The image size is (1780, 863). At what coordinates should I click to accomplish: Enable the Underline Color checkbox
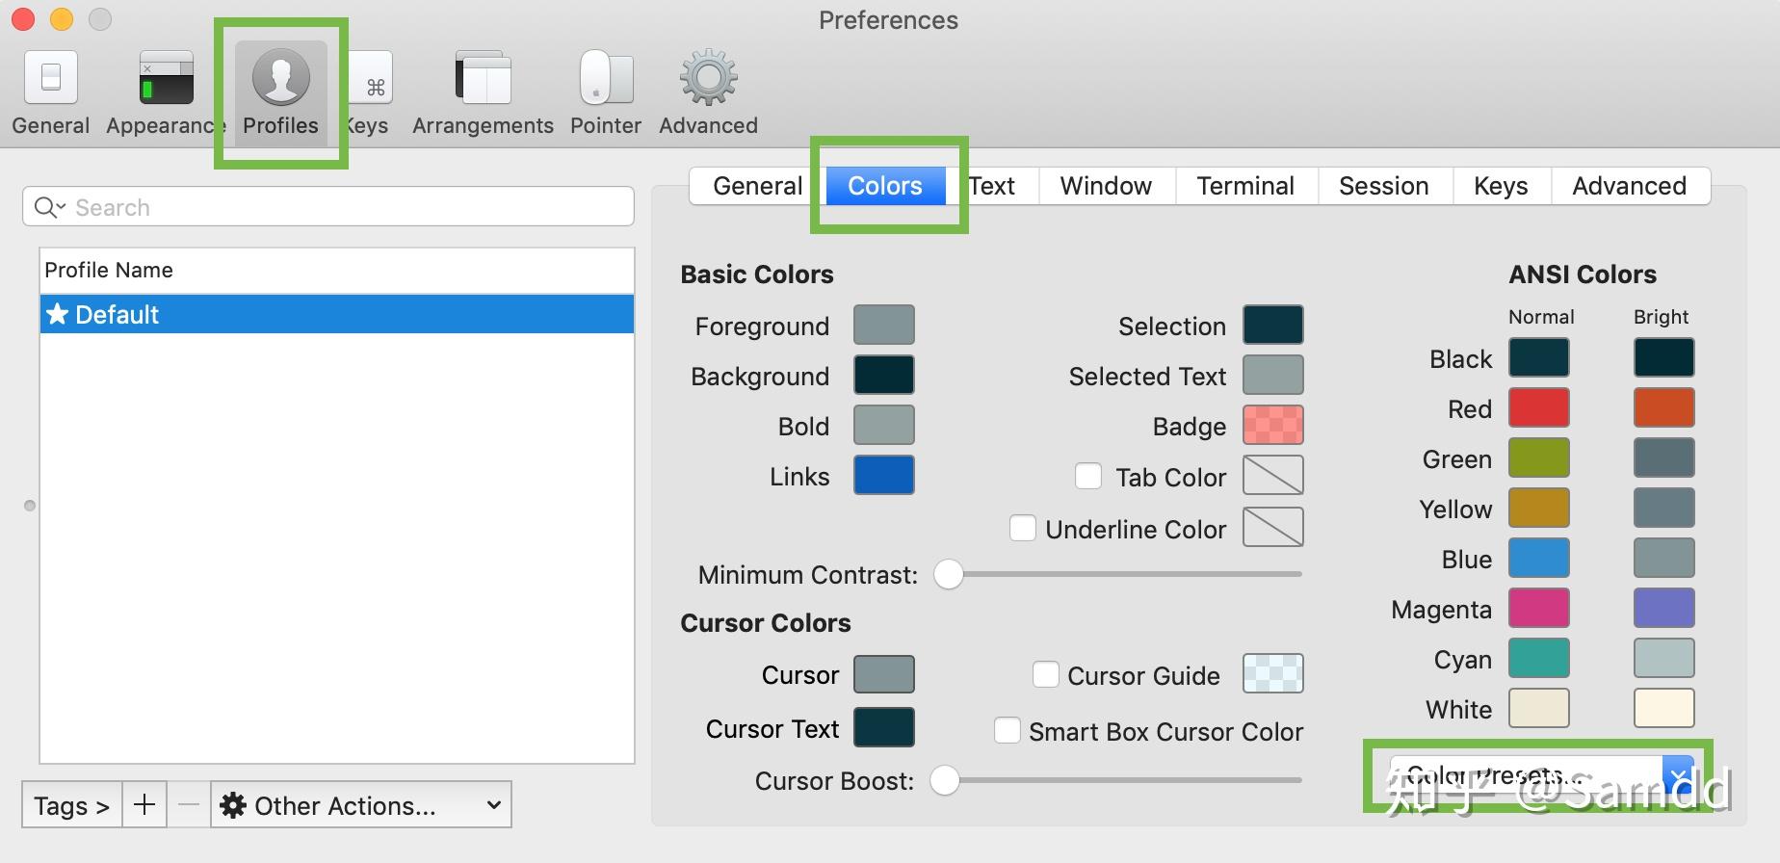[x=1023, y=529]
